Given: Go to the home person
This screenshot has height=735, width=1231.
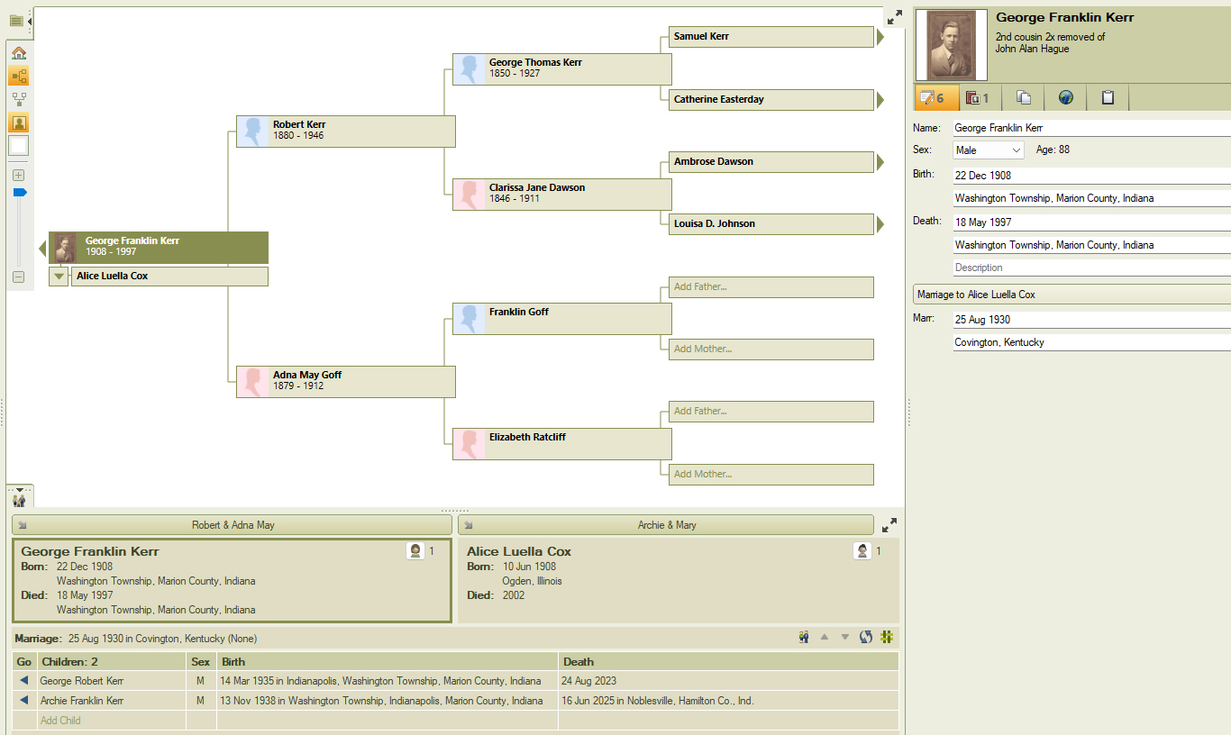Looking at the screenshot, I should 19,53.
